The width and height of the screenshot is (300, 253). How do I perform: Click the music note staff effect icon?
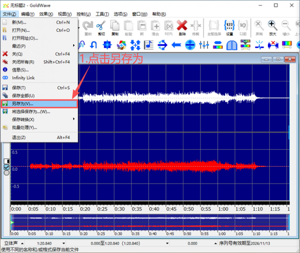149,45
